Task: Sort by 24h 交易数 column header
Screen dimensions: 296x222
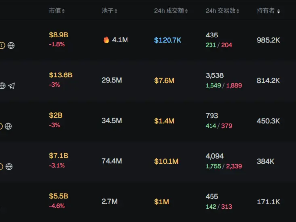Action: pyautogui.click(x=222, y=11)
